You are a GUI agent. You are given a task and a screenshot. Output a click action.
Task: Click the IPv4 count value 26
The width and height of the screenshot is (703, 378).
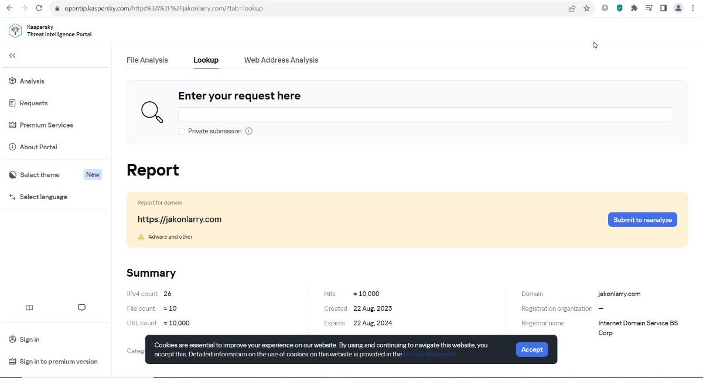[x=168, y=294]
